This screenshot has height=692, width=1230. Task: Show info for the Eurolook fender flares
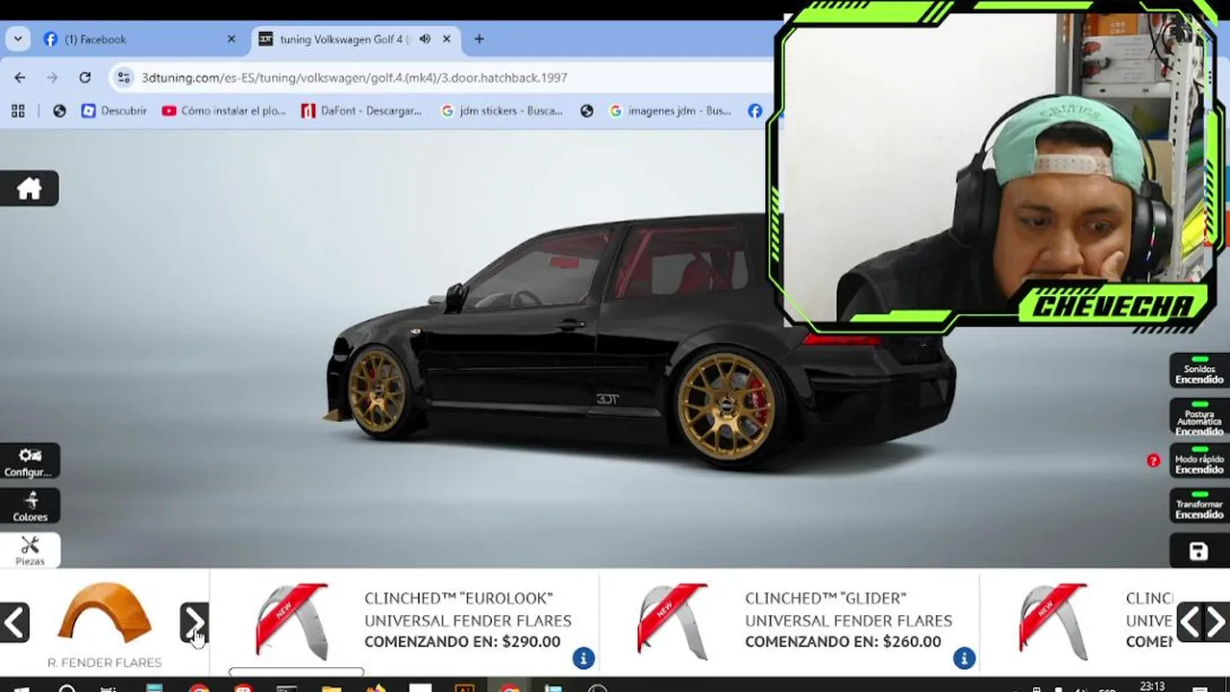pyautogui.click(x=583, y=658)
